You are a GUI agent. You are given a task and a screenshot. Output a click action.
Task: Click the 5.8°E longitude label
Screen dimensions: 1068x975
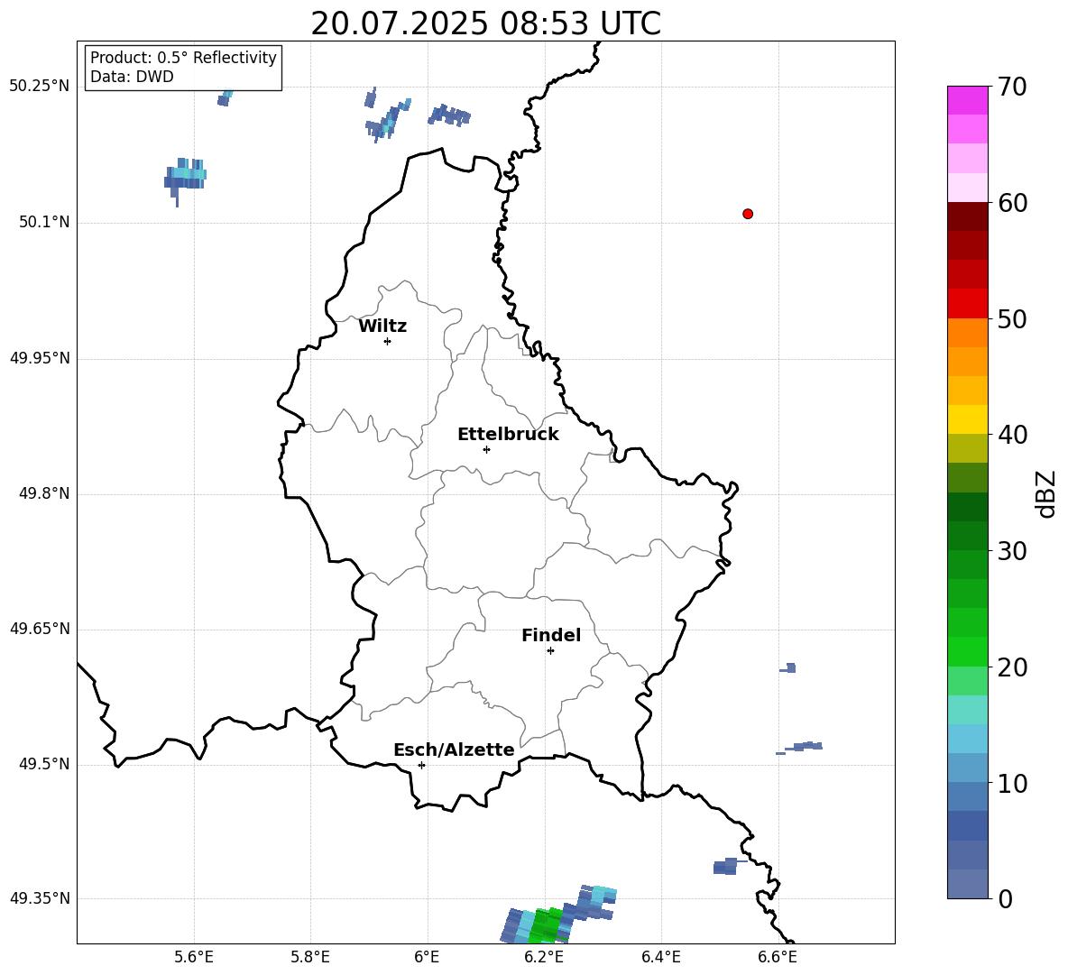tap(310, 958)
